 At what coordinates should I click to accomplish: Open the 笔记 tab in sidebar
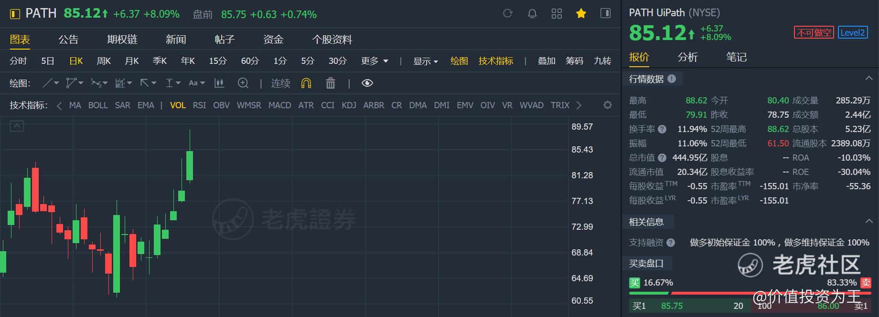(737, 57)
